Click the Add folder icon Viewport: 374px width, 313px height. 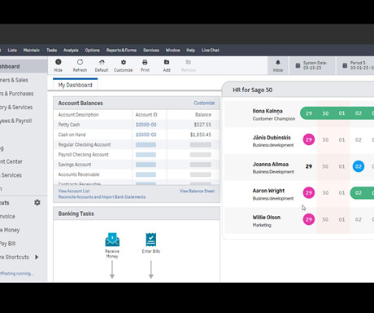167,62
